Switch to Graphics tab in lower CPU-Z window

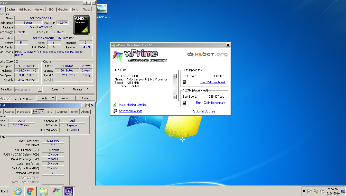(x=62, y=112)
